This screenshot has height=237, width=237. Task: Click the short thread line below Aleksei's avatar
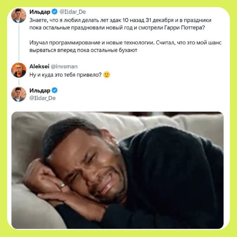point(19,82)
